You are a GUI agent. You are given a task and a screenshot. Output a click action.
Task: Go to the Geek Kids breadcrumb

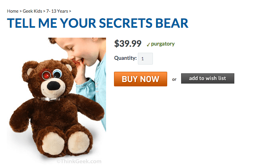(x=32, y=11)
